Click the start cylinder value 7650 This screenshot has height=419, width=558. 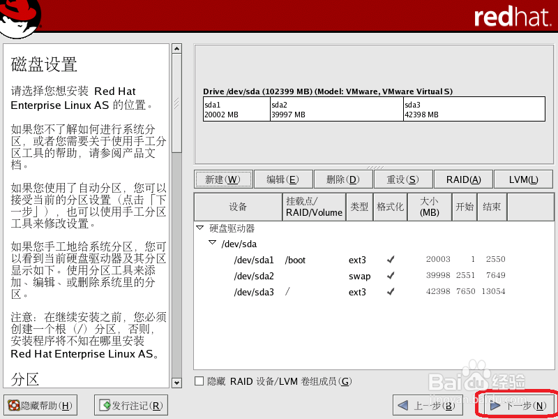pos(465,291)
